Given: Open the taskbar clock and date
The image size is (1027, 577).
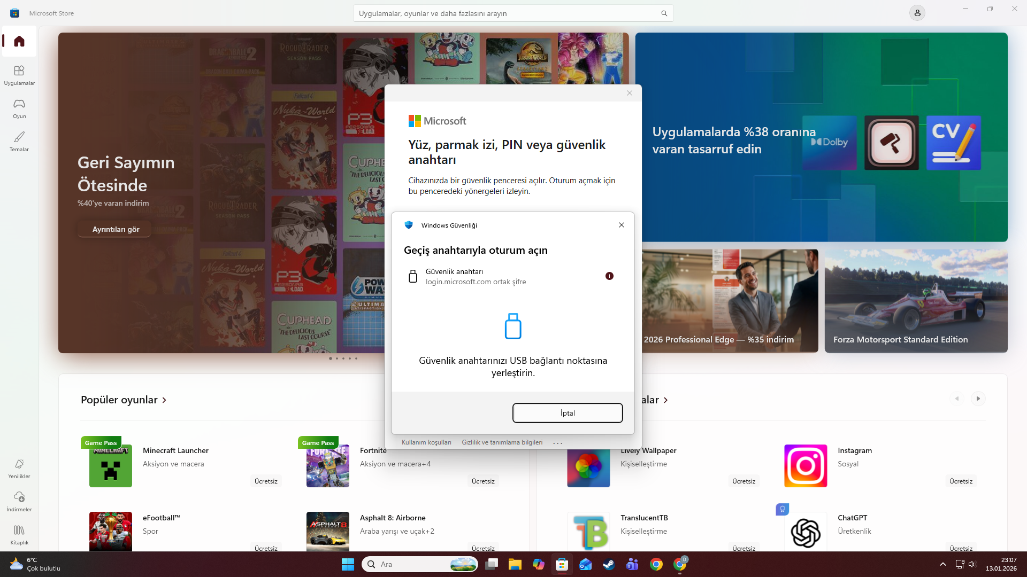Looking at the screenshot, I should [x=1001, y=564].
